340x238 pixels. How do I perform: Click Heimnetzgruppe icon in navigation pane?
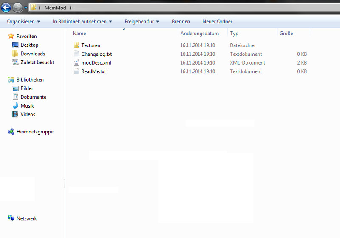tap(11, 132)
